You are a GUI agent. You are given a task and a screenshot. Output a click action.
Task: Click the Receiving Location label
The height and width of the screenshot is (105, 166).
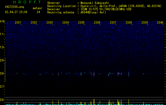point(61,6)
